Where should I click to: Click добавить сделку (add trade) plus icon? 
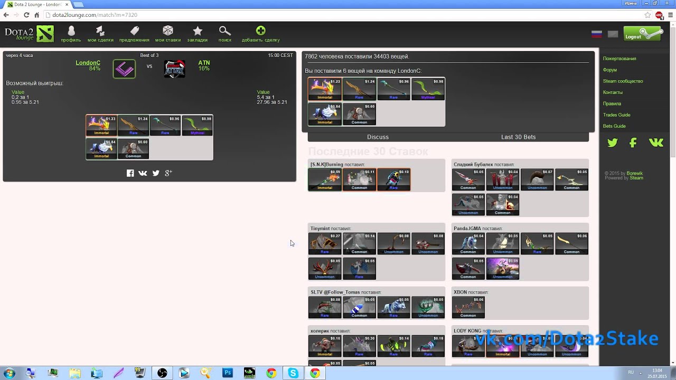point(260,34)
